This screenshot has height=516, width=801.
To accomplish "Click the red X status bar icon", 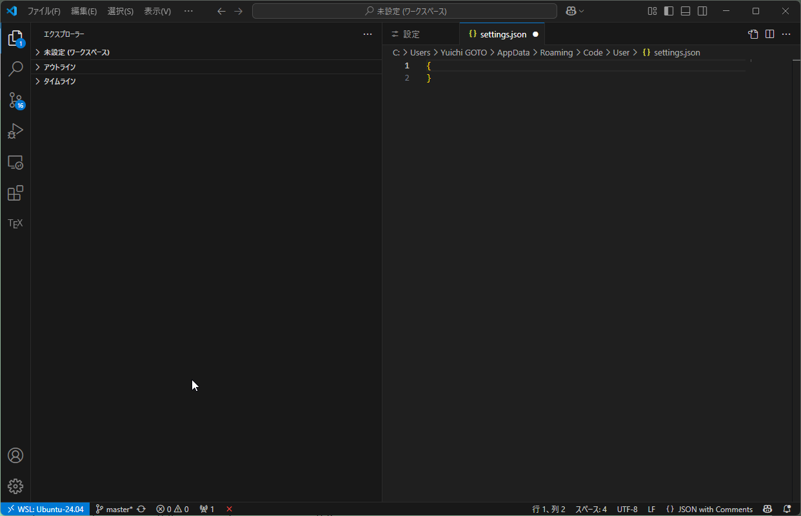I will tap(229, 509).
